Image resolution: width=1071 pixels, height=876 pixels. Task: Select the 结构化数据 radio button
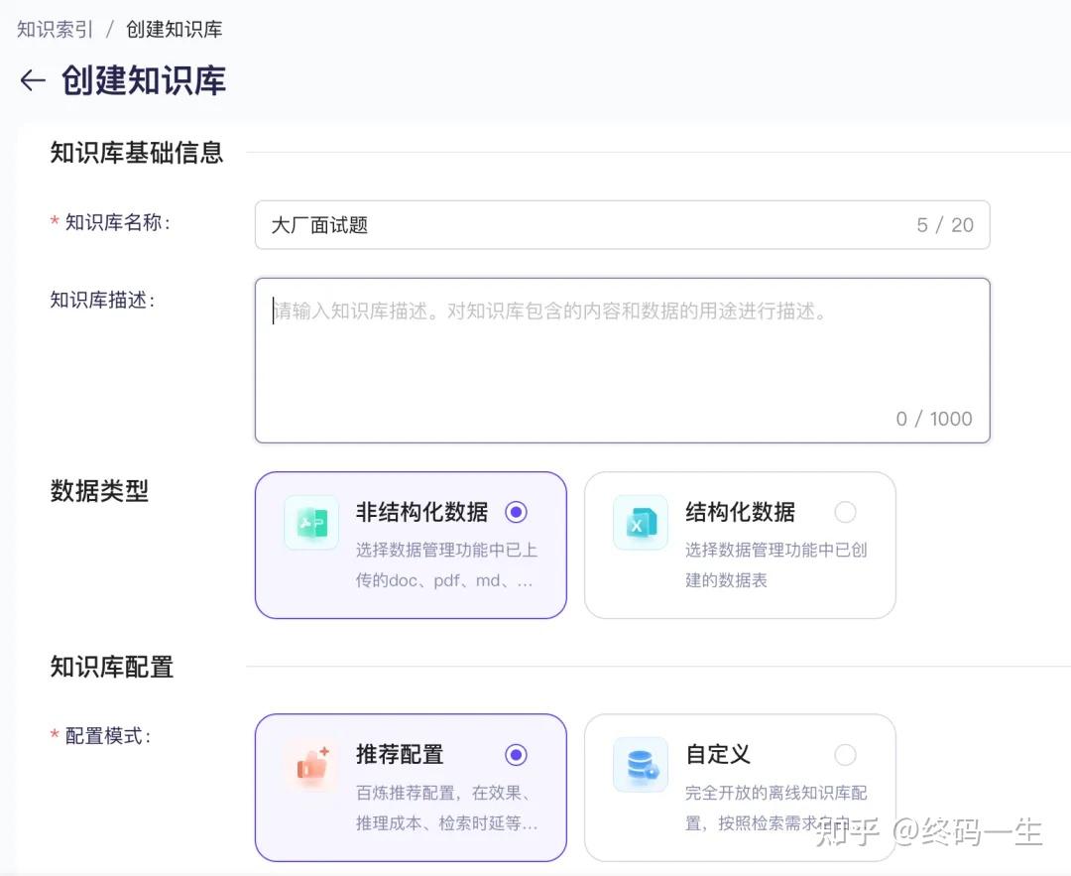(845, 512)
